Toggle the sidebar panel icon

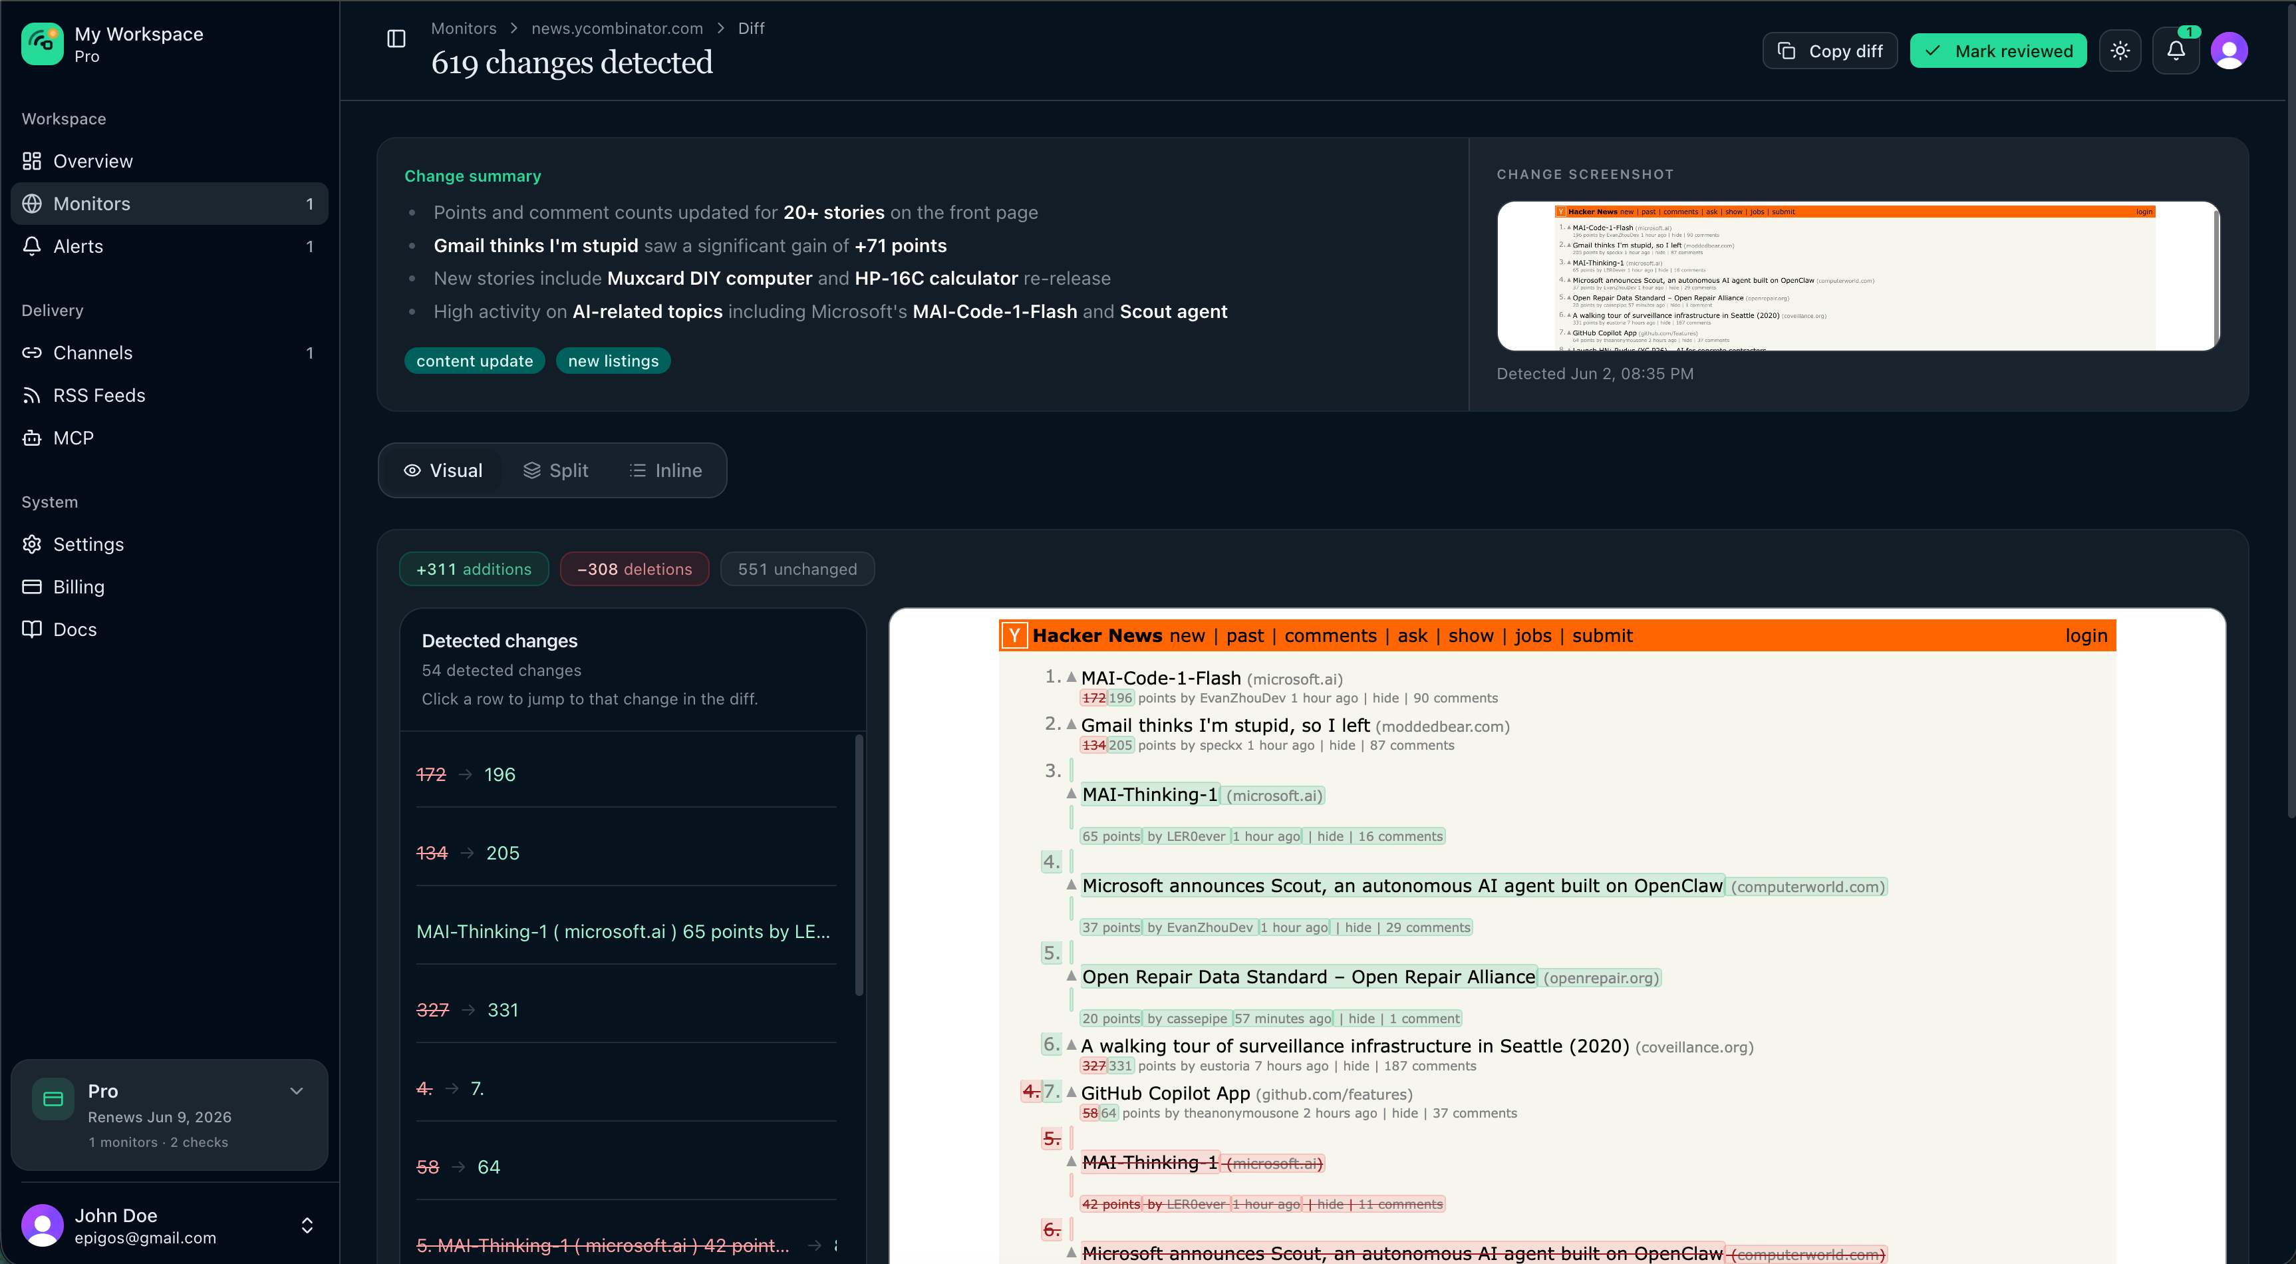(x=396, y=39)
